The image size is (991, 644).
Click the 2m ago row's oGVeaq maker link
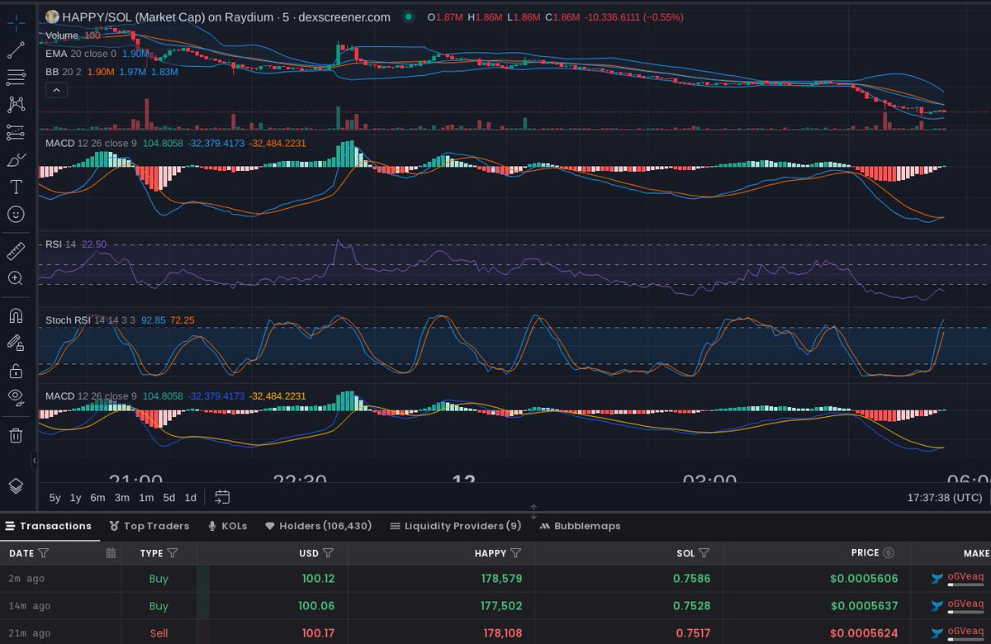click(965, 578)
